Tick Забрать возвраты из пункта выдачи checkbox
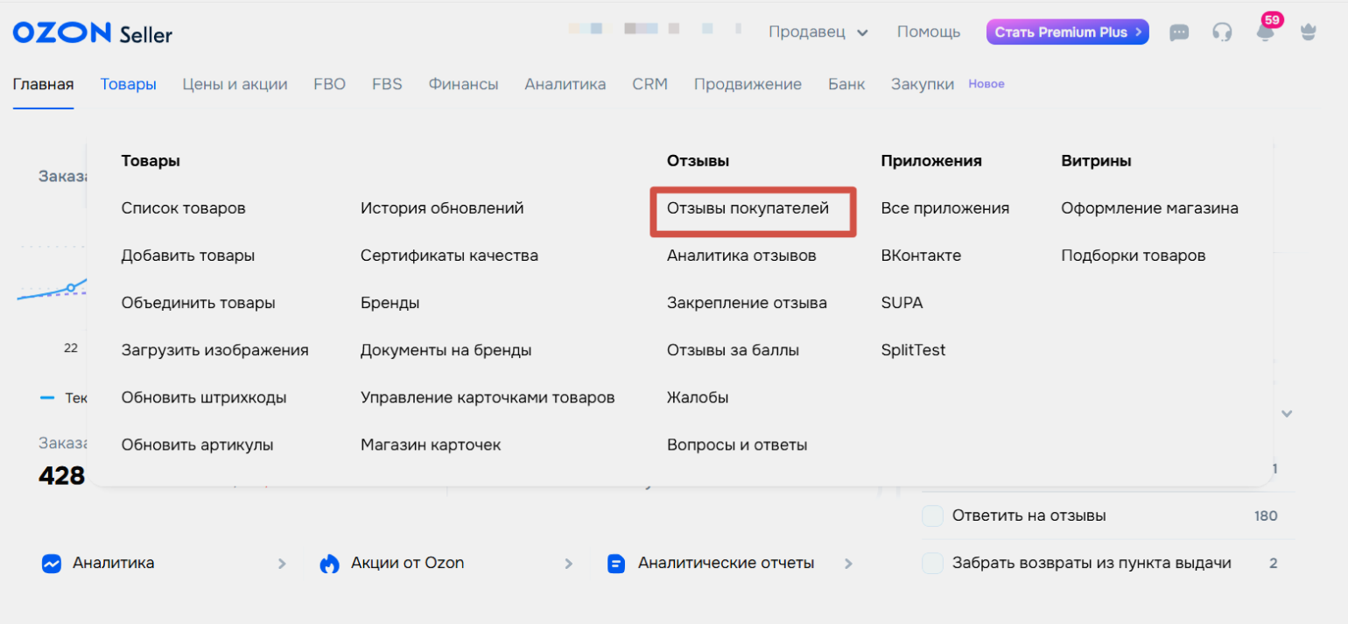 pos(932,564)
